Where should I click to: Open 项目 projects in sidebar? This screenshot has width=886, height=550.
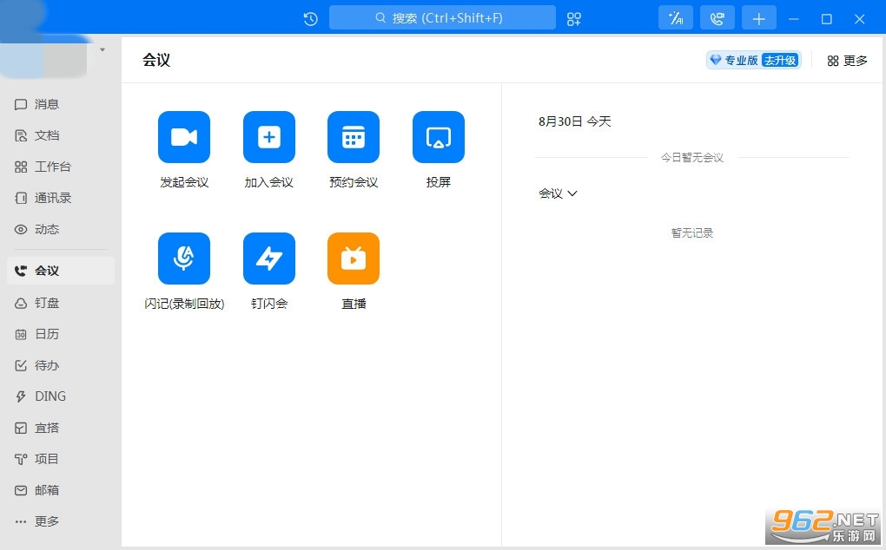(61, 459)
